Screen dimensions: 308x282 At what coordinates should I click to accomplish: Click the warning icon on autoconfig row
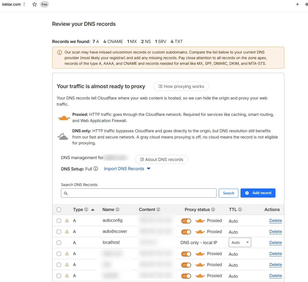(x=67, y=221)
